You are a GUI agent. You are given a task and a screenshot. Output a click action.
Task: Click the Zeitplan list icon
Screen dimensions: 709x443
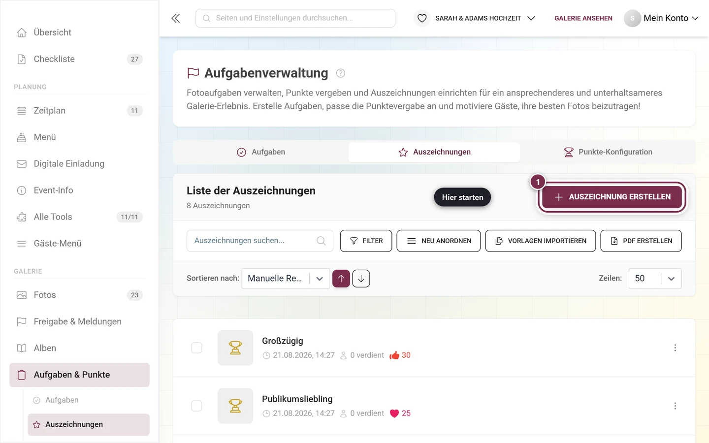pos(22,111)
